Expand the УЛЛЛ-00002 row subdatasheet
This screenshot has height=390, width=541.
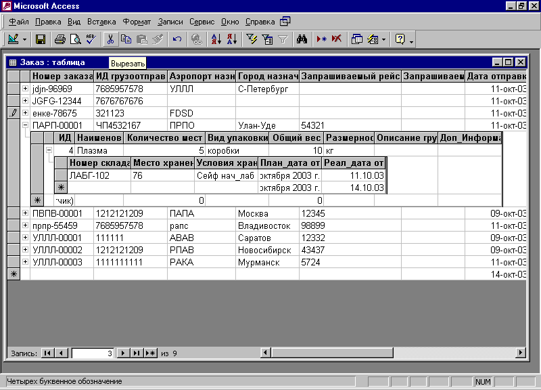pyautogui.click(x=25, y=249)
